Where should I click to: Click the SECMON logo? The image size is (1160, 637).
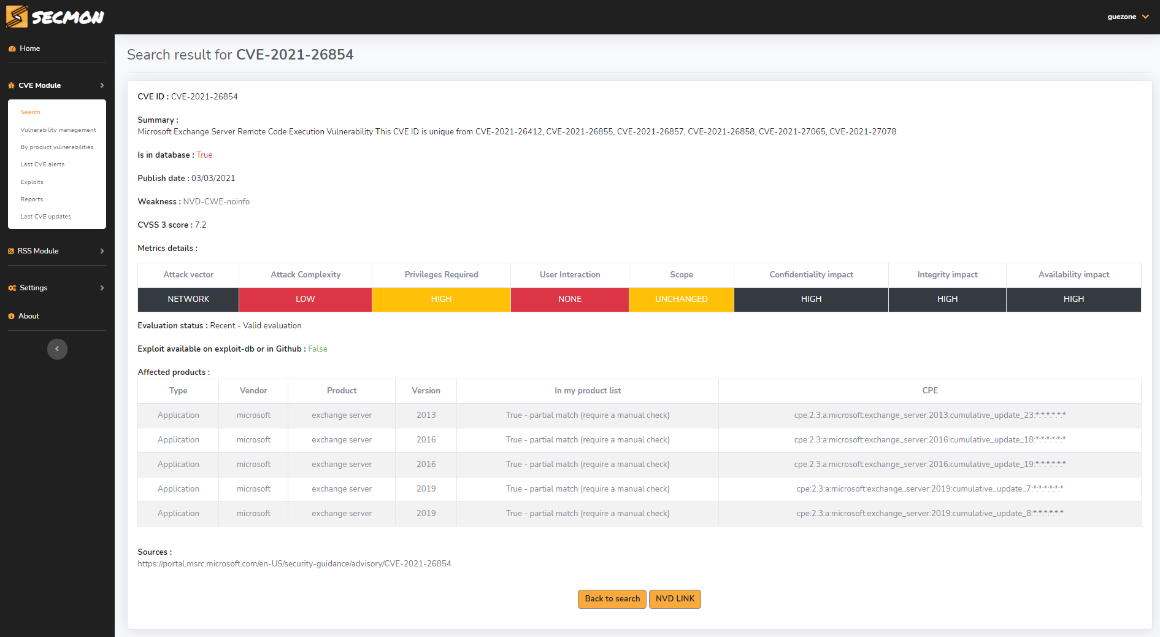pyautogui.click(x=55, y=17)
